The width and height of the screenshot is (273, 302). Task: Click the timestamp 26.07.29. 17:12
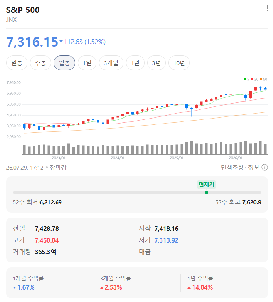coord(25,168)
